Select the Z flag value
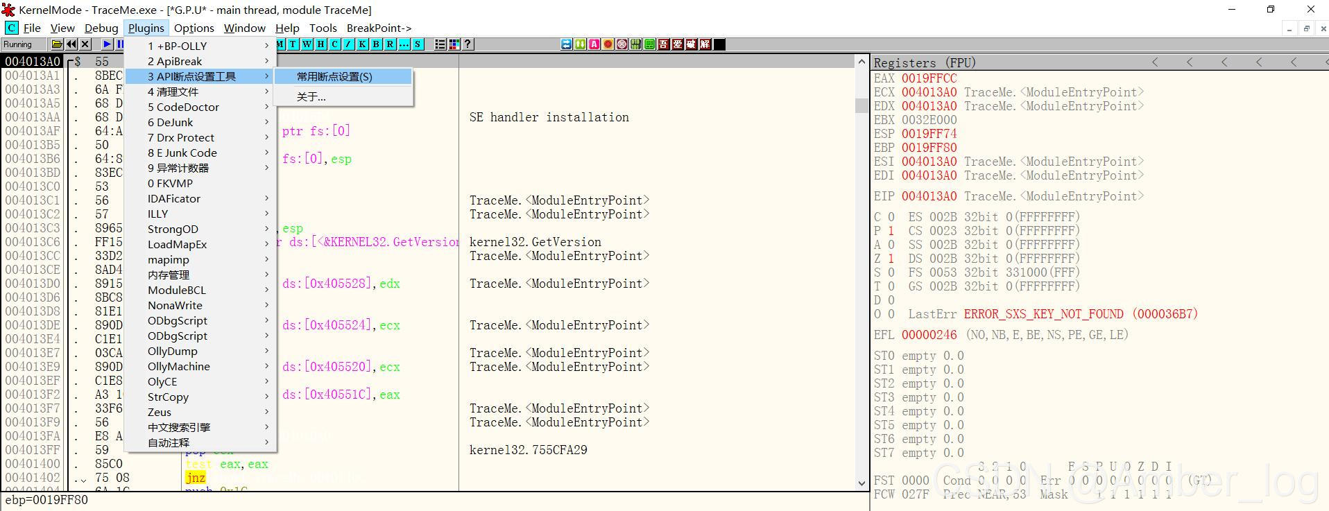 click(x=891, y=259)
